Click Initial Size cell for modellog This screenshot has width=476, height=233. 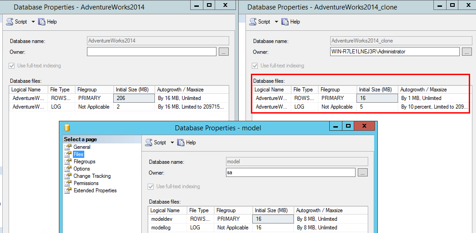click(x=273, y=227)
